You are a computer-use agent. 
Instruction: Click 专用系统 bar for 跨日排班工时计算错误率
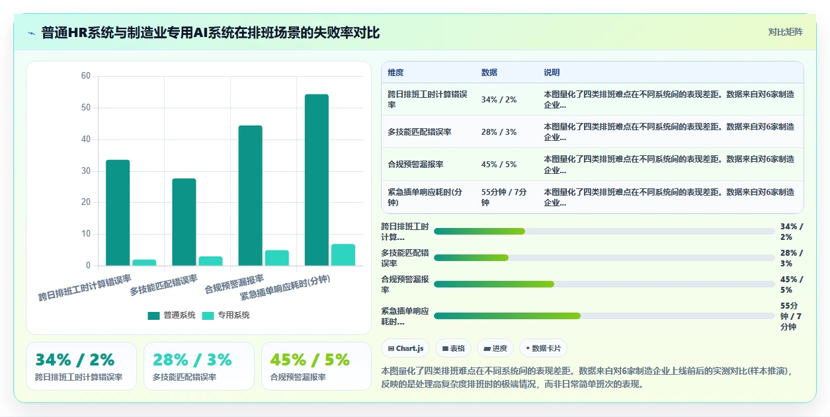pyautogui.click(x=144, y=262)
